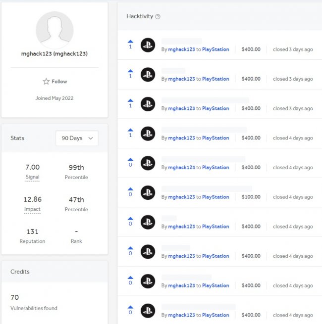Click the PlayStation logo on the $100.00 report
The height and width of the screenshot is (324, 322).
click(x=148, y=192)
